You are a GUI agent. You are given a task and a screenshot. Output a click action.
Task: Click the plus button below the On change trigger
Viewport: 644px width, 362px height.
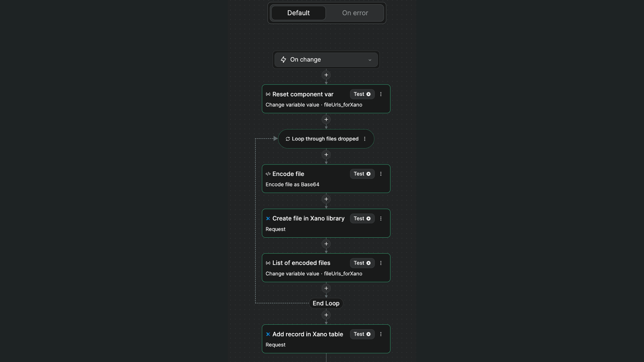[x=326, y=75]
